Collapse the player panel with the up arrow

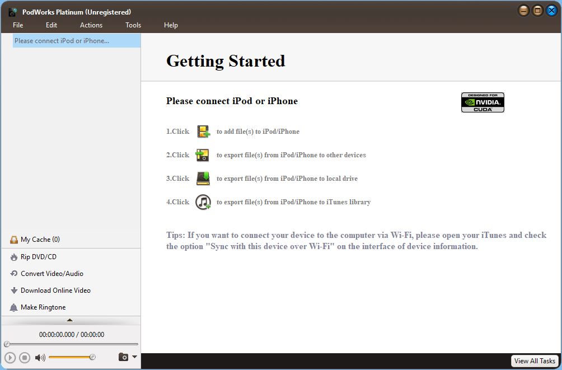pos(70,320)
